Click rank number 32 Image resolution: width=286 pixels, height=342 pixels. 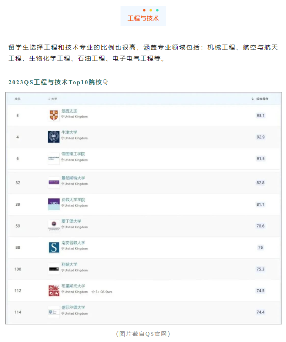click(x=18, y=182)
